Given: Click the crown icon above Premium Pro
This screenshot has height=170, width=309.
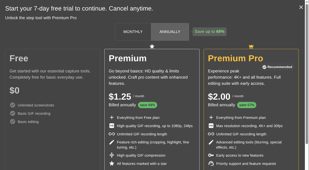Looking at the screenshot, I should tap(251, 47).
